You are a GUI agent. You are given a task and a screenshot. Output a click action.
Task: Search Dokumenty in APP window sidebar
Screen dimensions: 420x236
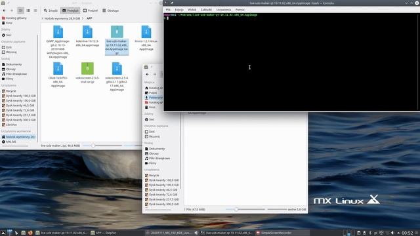pos(12,64)
